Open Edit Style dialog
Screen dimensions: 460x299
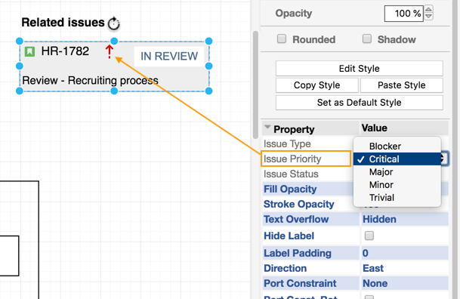tap(360, 68)
